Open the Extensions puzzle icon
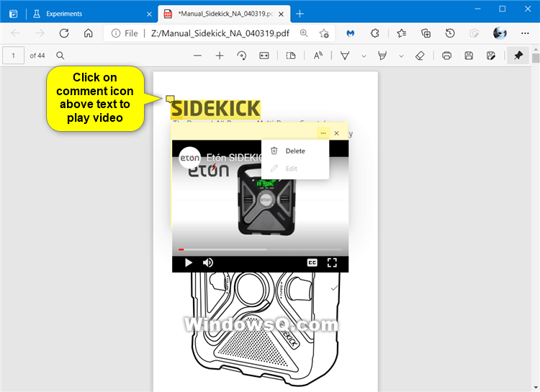The image size is (540, 392). pos(374,33)
